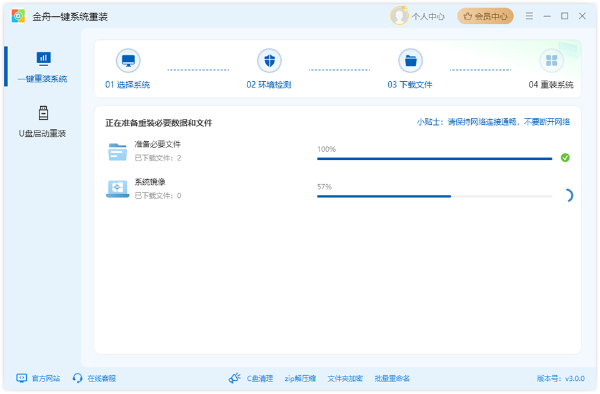Click the 系统镜像 progress bar at 57%

435,197
